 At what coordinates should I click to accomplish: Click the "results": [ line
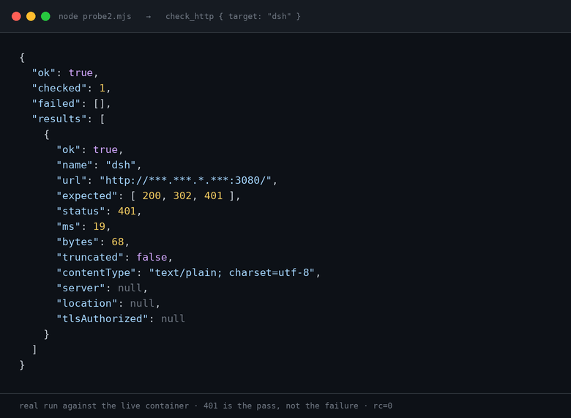(69, 119)
